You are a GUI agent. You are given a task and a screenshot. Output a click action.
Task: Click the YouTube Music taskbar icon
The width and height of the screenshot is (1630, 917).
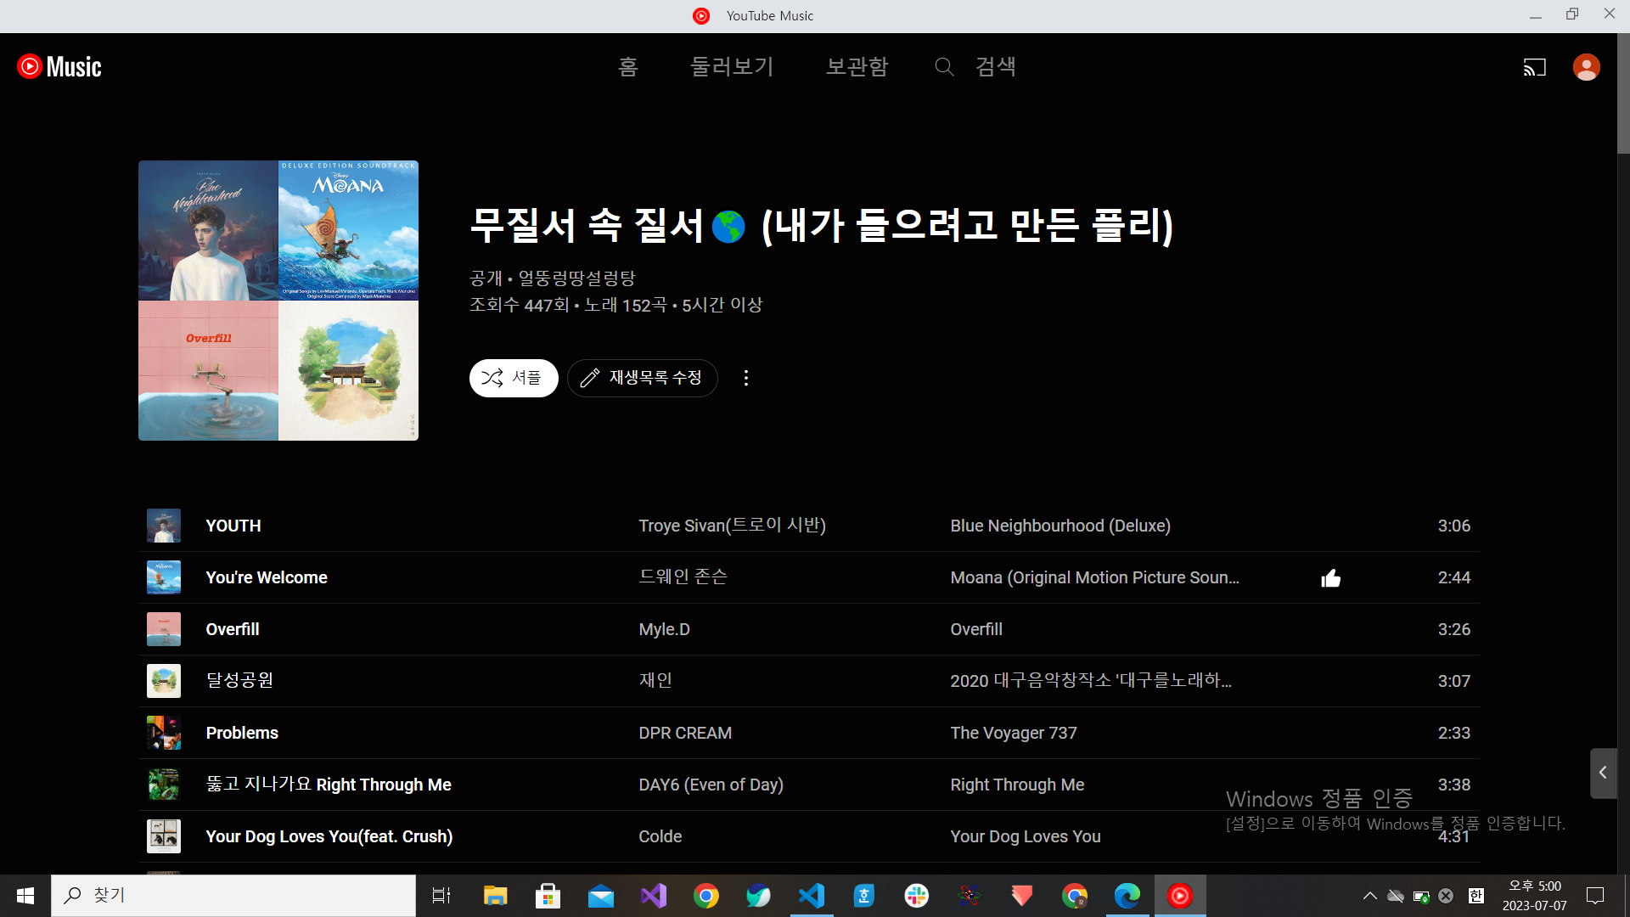coord(1180,896)
